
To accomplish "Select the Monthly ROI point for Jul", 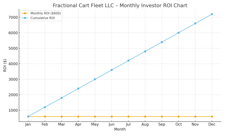I will pos(128,116).
